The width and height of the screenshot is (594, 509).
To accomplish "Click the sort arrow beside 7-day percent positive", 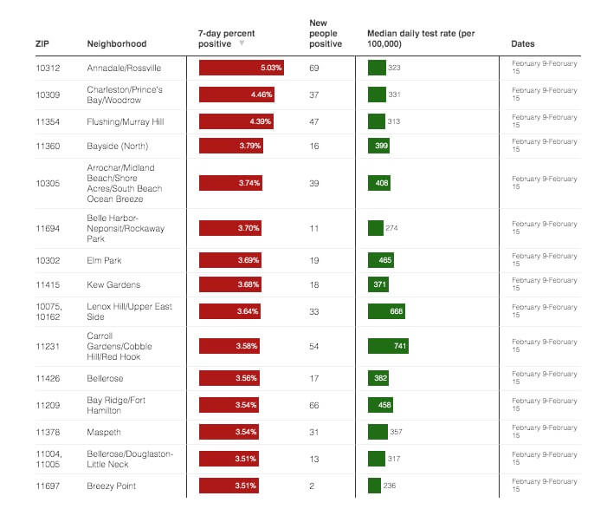I will tap(242, 43).
